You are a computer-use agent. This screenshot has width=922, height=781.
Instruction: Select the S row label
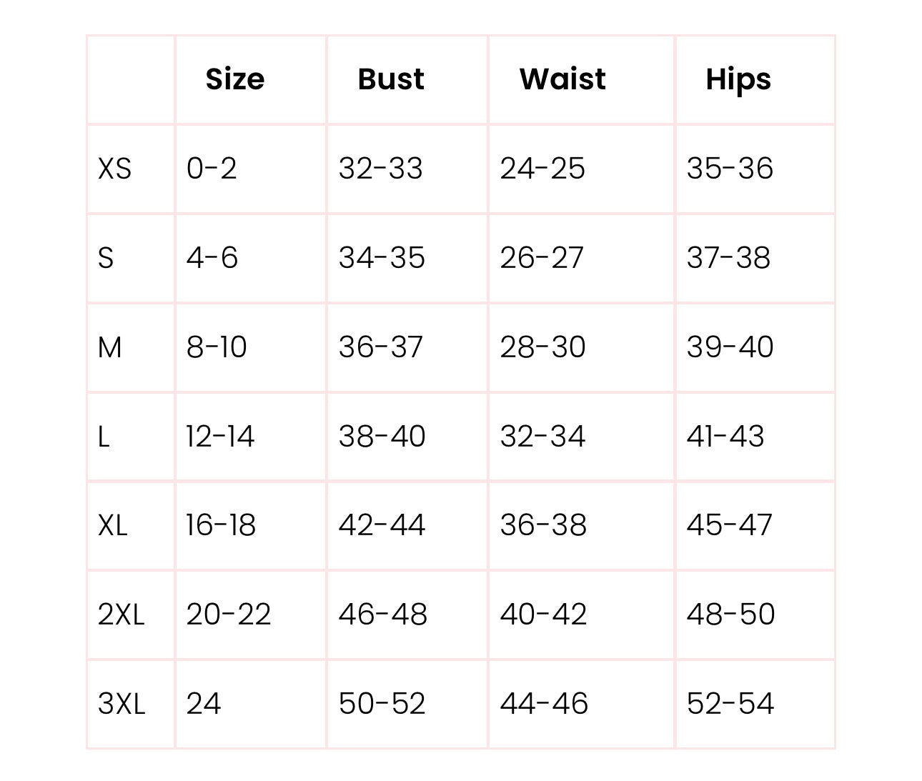pos(106,258)
